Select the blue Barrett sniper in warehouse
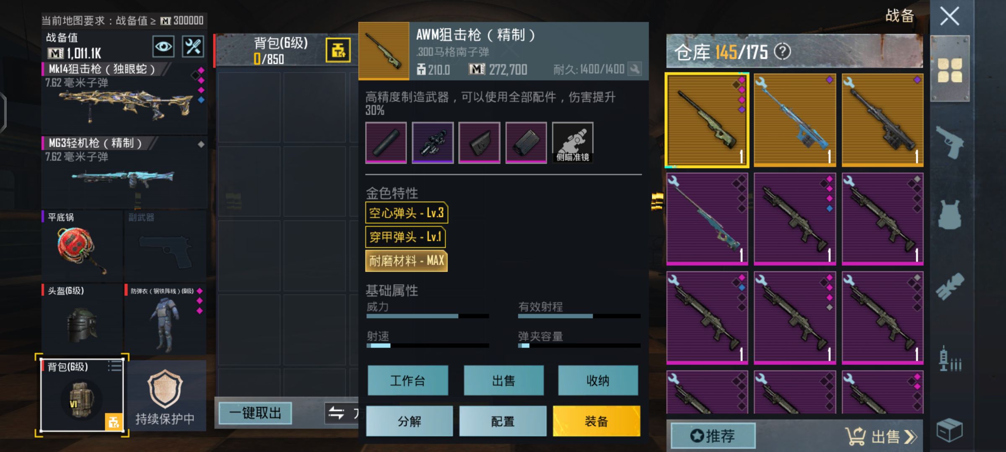This screenshot has width=1006, height=452. 795,121
